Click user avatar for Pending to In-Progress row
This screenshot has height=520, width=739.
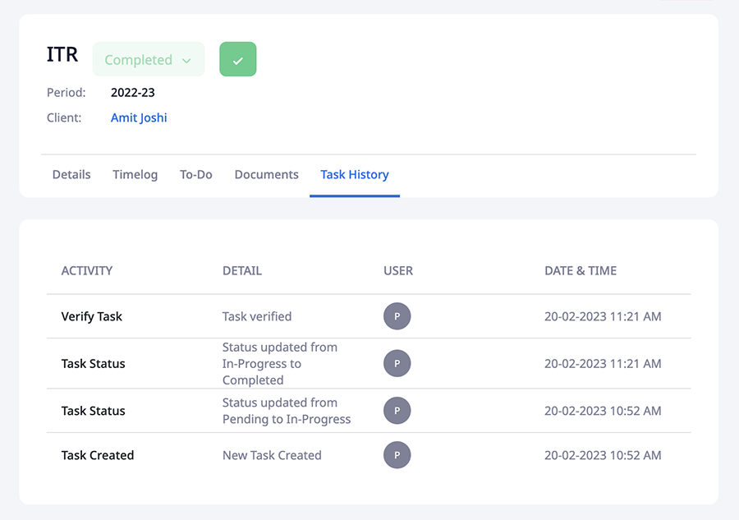[x=397, y=411]
